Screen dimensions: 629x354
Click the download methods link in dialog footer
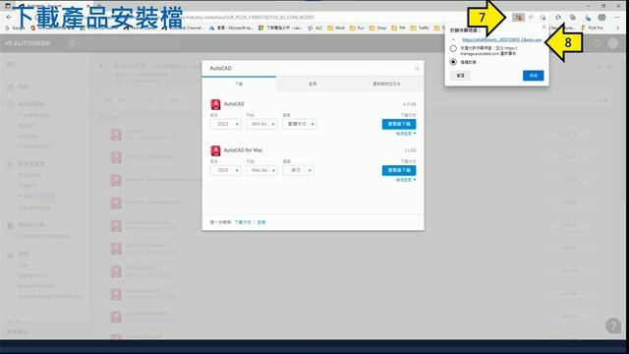[243, 222]
